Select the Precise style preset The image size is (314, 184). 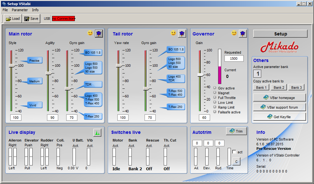coord(35,60)
